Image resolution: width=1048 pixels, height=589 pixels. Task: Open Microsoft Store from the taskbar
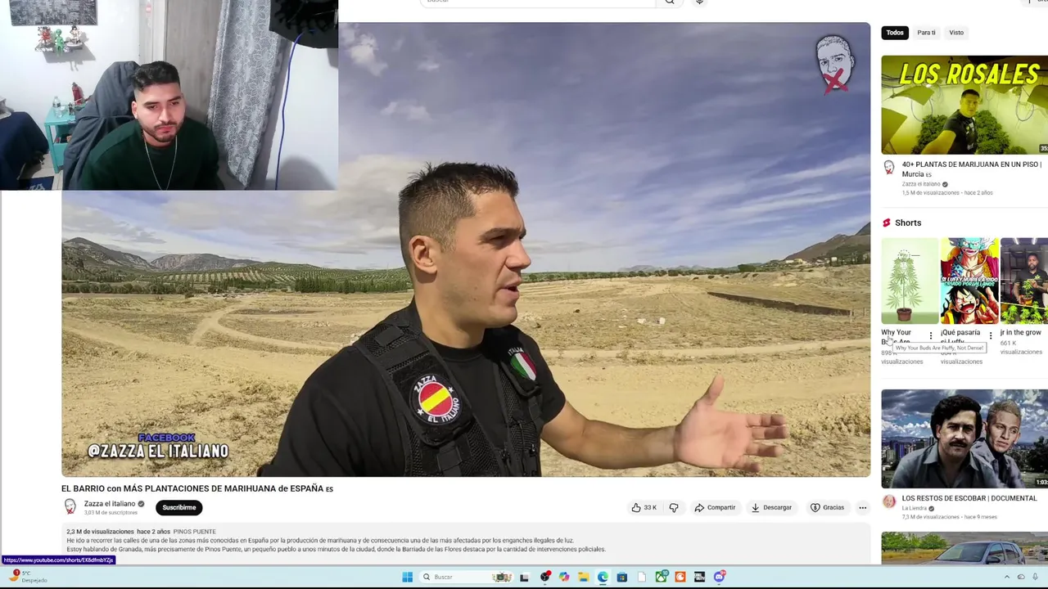(622, 577)
